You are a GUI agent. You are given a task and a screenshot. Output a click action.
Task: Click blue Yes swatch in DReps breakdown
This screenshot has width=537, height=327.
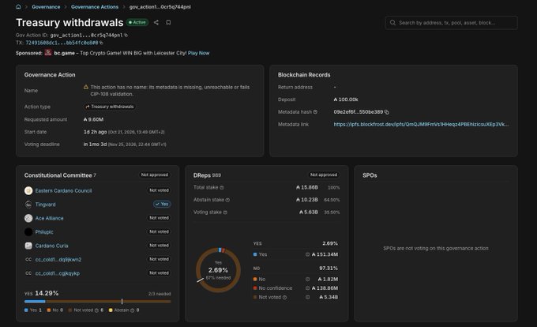[255, 254]
